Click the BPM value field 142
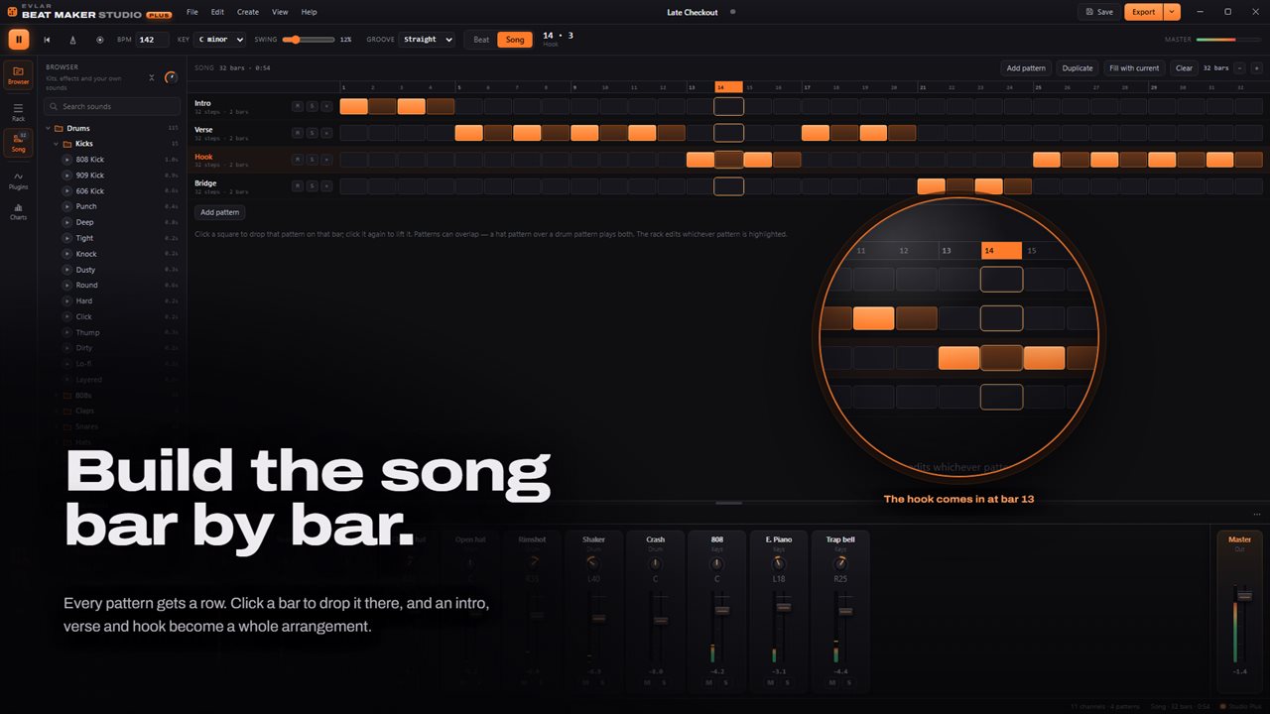The width and height of the screenshot is (1270, 714). tap(152, 40)
